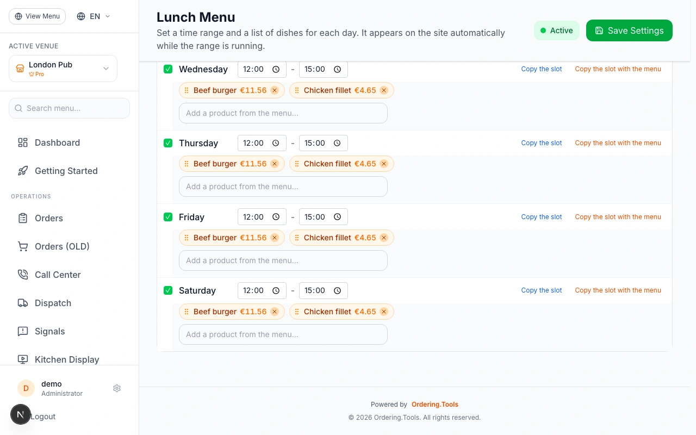696x435 pixels.
Task: Open the Ordering.Tools footer link
Action: click(x=435, y=405)
